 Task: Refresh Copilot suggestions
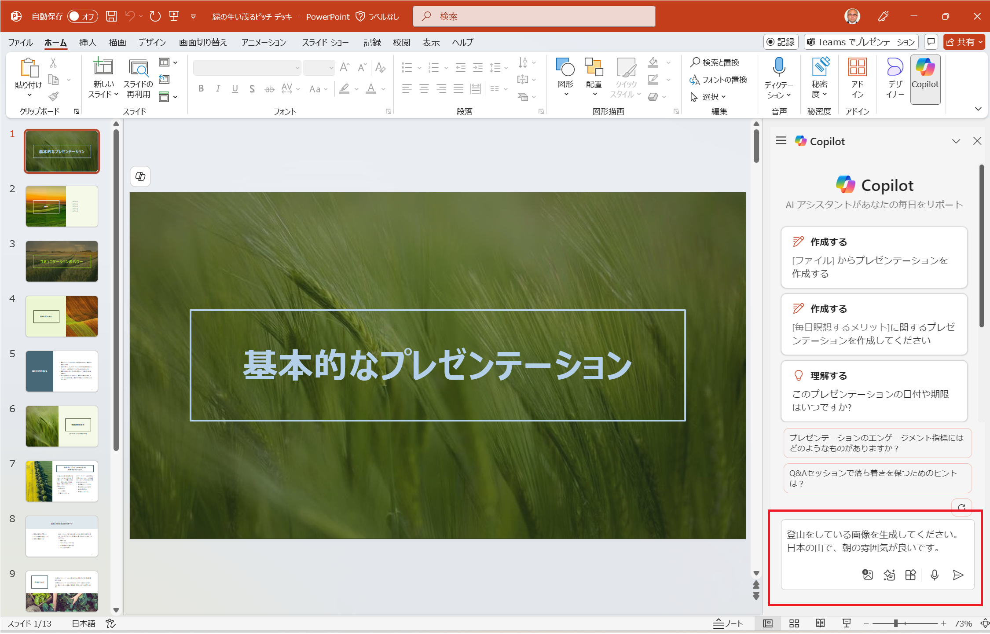pos(961,507)
